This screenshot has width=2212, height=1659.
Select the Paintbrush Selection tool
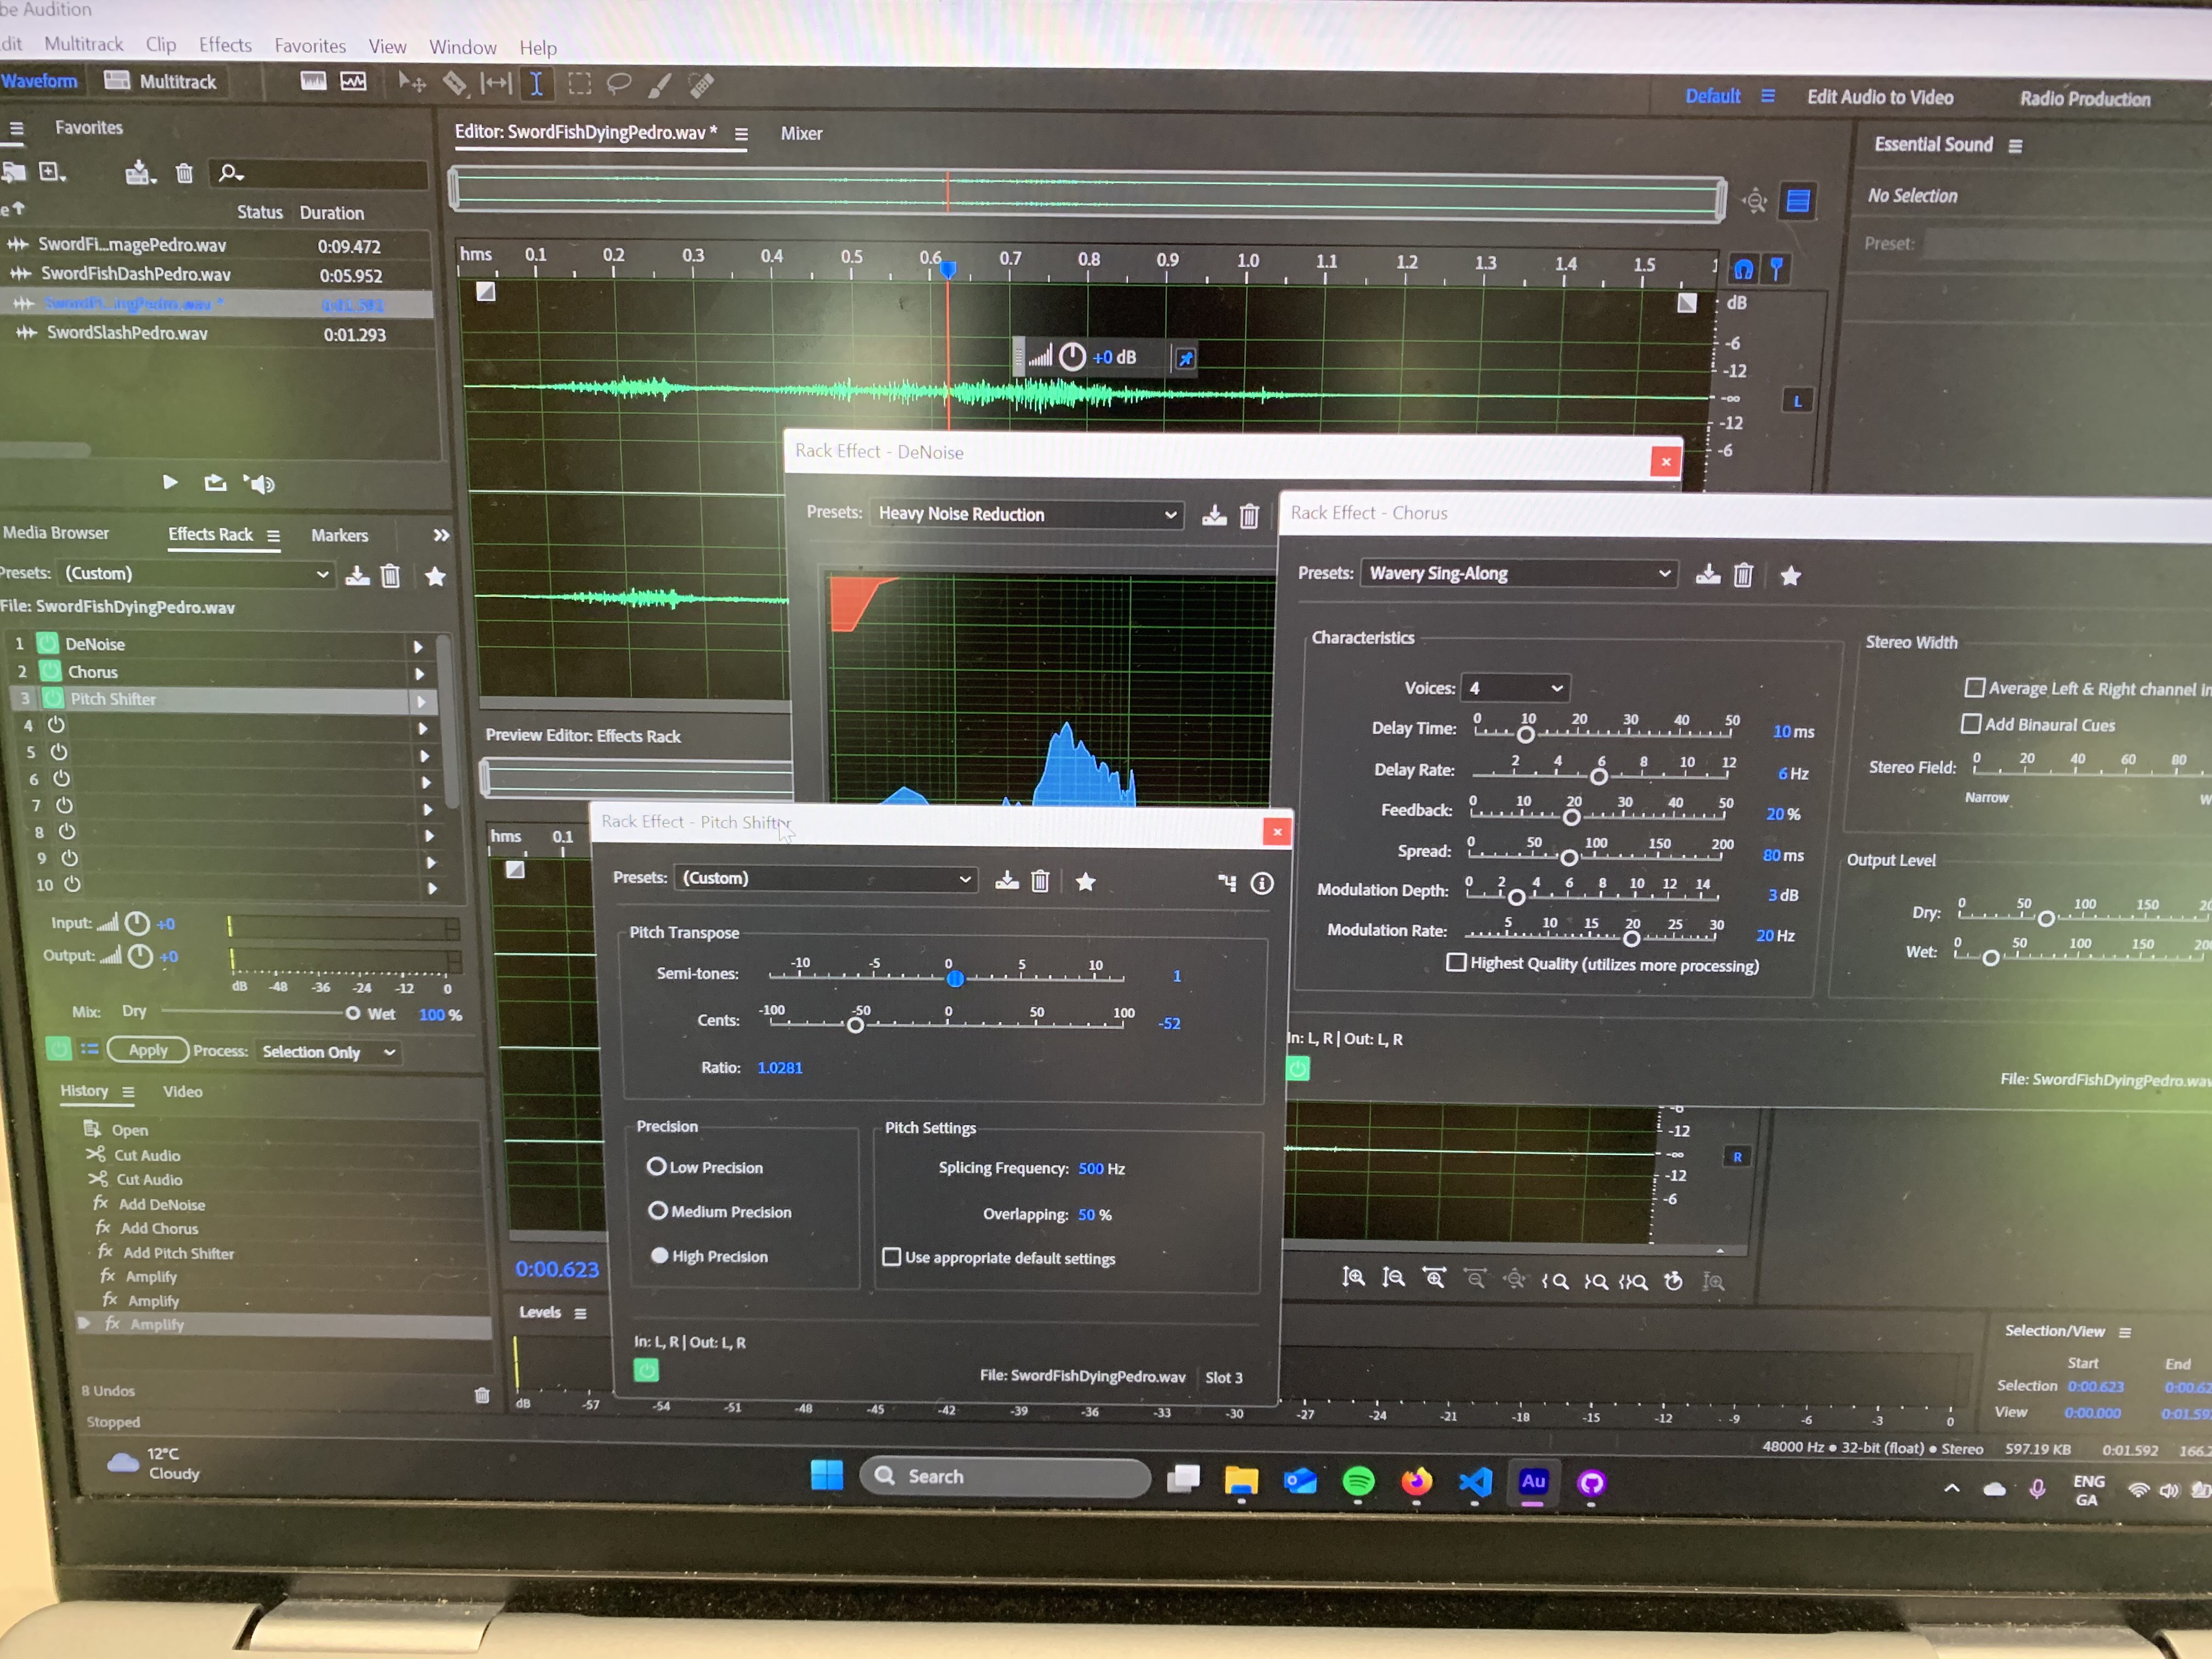coord(660,86)
